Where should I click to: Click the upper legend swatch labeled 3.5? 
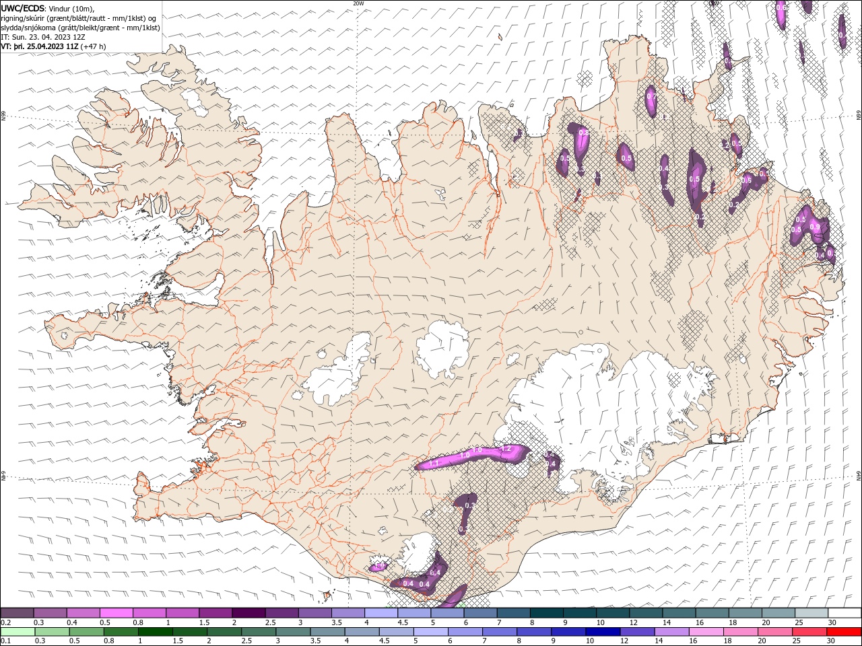[x=348, y=613]
